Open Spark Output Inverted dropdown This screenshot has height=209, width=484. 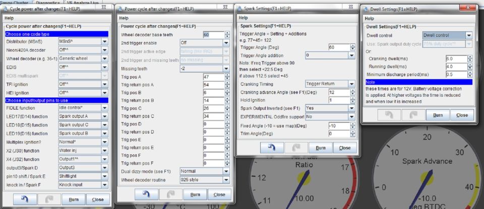330,108
